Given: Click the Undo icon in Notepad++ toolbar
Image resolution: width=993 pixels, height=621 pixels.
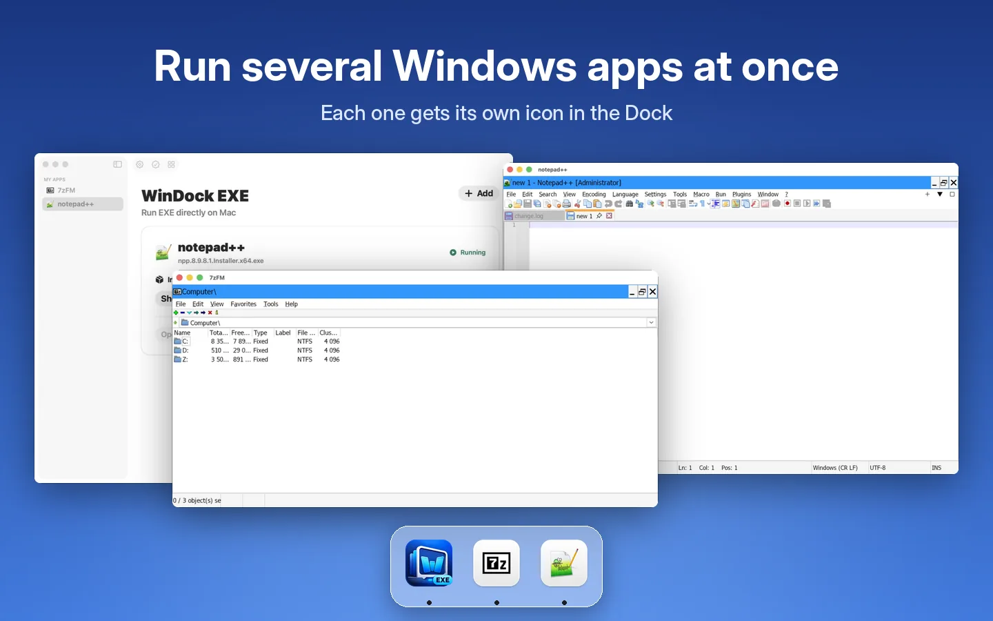Looking at the screenshot, I should 608,204.
